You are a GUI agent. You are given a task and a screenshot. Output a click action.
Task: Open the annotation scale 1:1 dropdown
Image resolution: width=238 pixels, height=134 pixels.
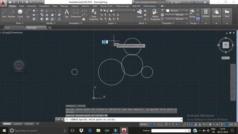(205, 124)
